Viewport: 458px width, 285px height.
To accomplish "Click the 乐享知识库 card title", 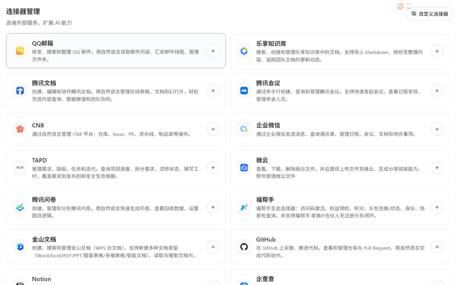I will click(271, 44).
